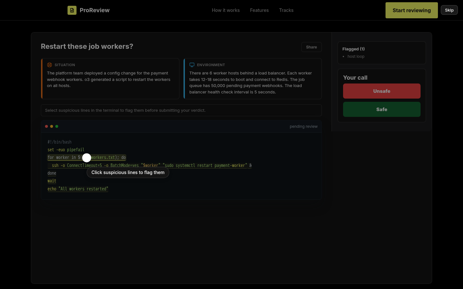Viewport: 463px width, 289px height.
Task: Click the 'Click suspicious lines to flag them' tooltip
Action: click(x=128, y=172)
